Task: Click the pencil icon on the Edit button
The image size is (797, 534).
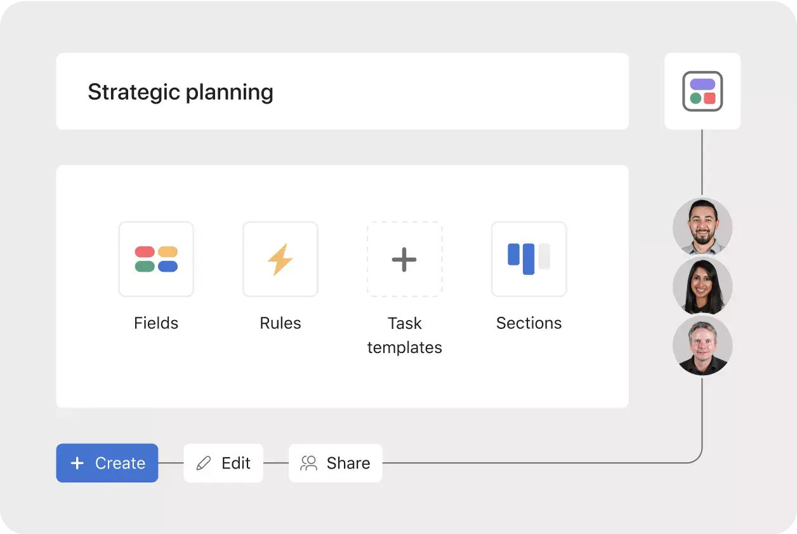Action: (x=203, y=463)
